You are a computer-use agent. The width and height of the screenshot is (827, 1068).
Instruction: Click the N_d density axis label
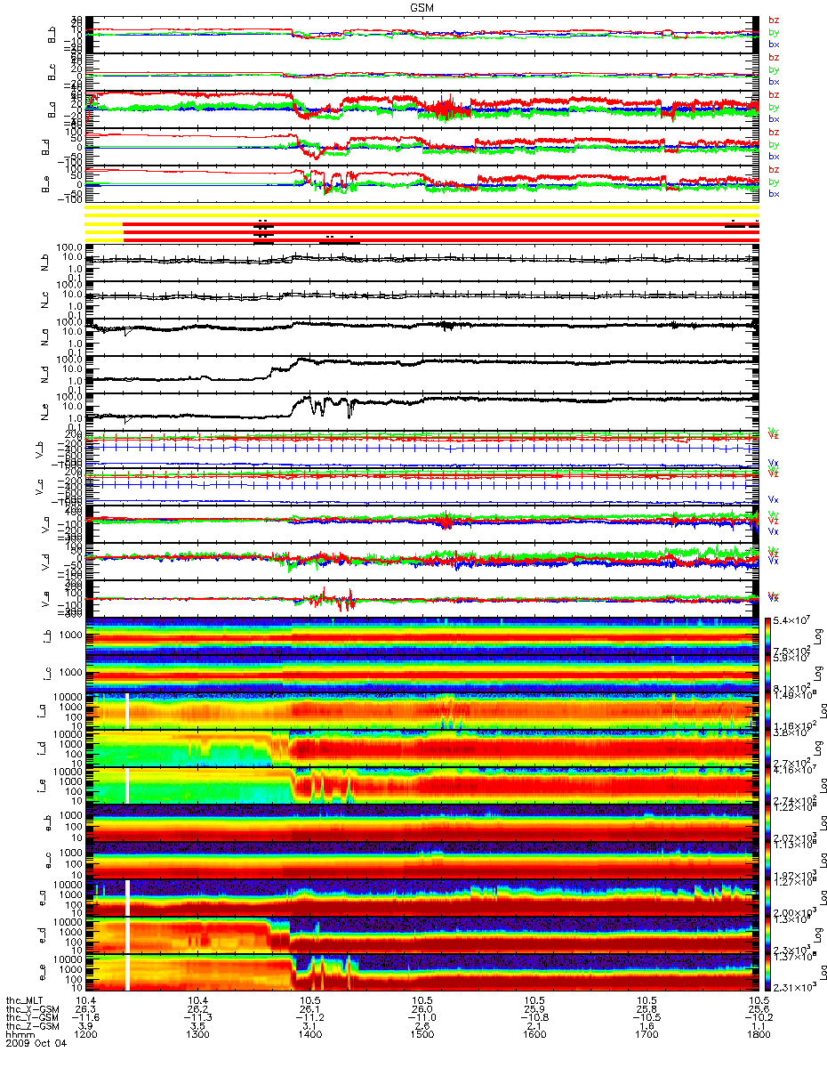44,375
